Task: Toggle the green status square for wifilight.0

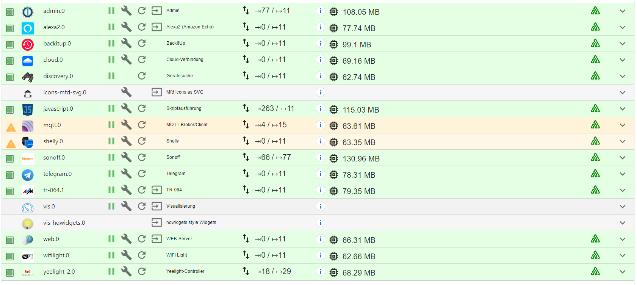Action: pyautogui.click(x=10, y=257)
